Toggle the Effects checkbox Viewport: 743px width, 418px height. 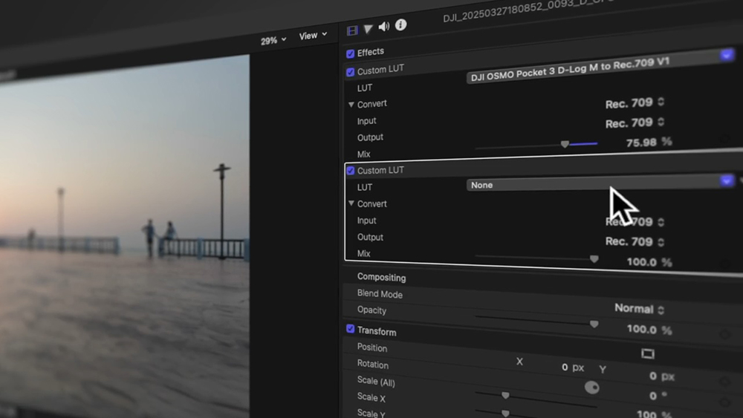point(350,53)
